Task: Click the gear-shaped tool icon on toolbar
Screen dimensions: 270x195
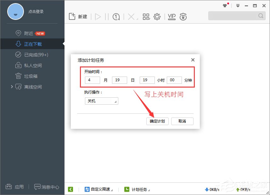Action: [157, 17]
